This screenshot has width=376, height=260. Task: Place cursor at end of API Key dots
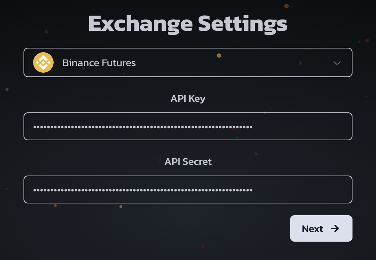[x=253, y=127]
